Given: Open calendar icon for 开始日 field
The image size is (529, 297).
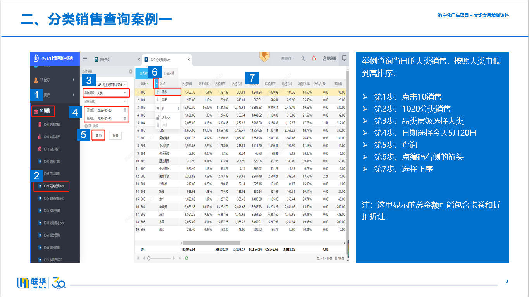Looking at the screenshot, I should coord(125,110).
